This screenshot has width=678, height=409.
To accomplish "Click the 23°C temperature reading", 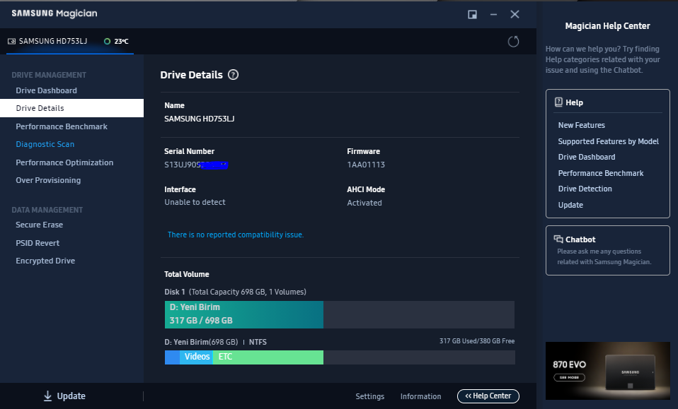I will tap(121, 42).
